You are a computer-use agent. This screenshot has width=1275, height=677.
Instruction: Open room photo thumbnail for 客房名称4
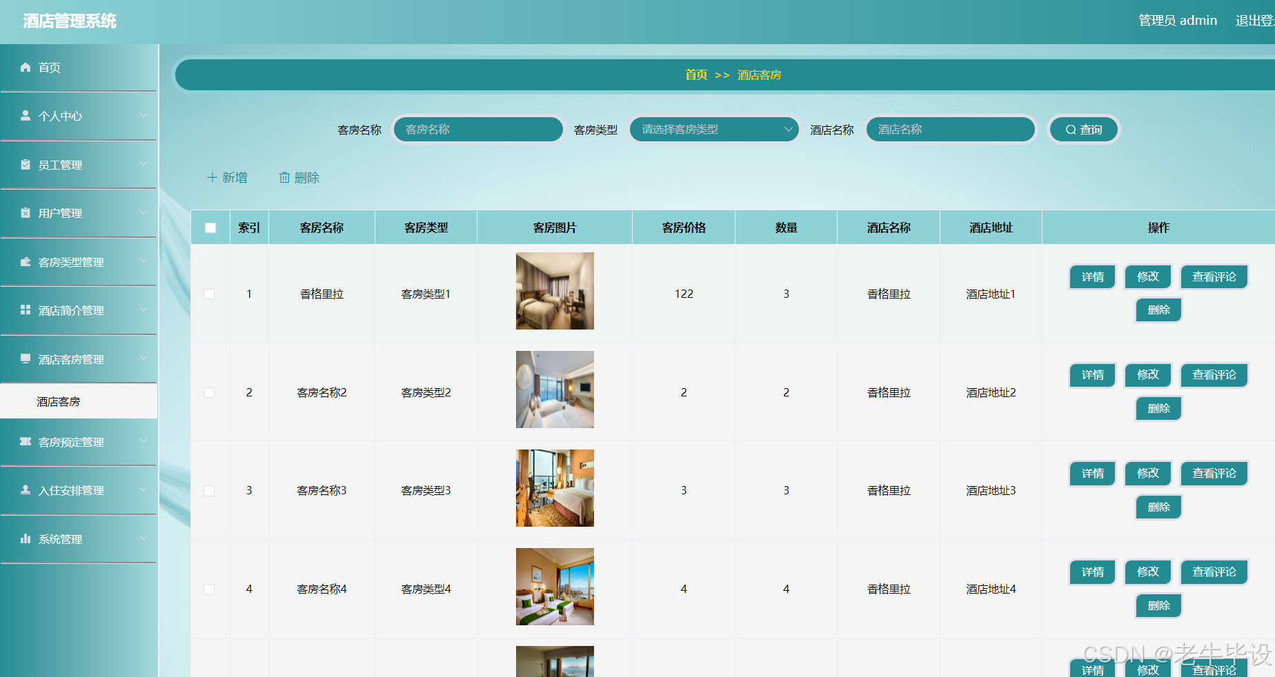(x=555, y=587)
